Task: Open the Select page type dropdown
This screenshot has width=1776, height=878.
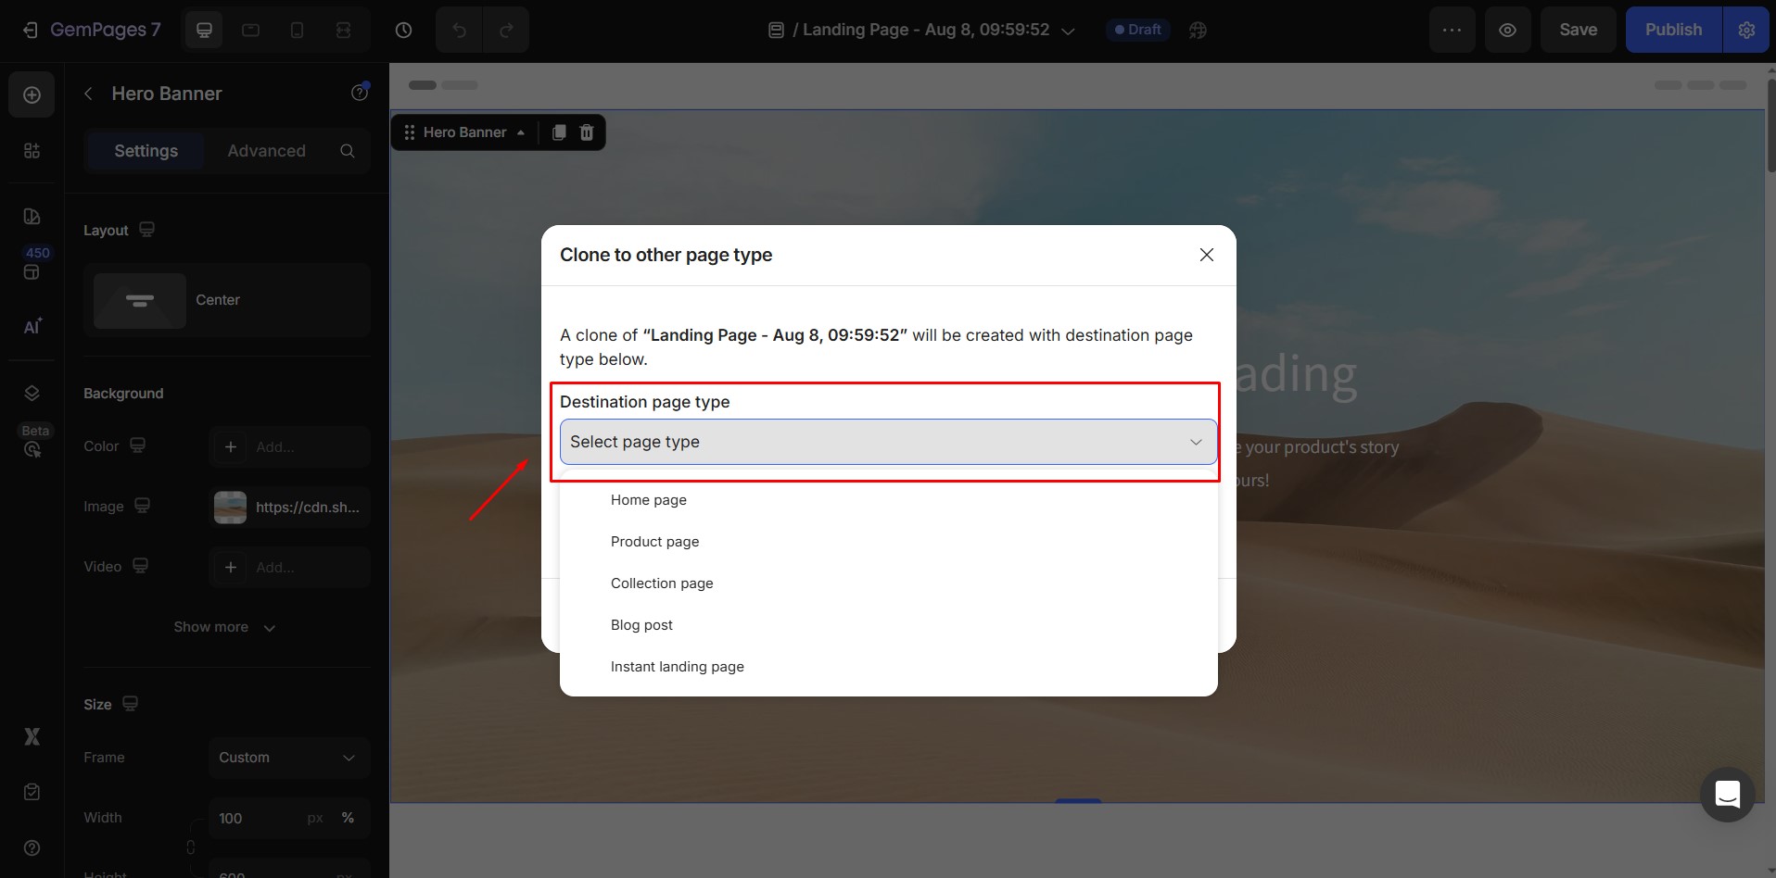Action: click(x=886, y=442)
